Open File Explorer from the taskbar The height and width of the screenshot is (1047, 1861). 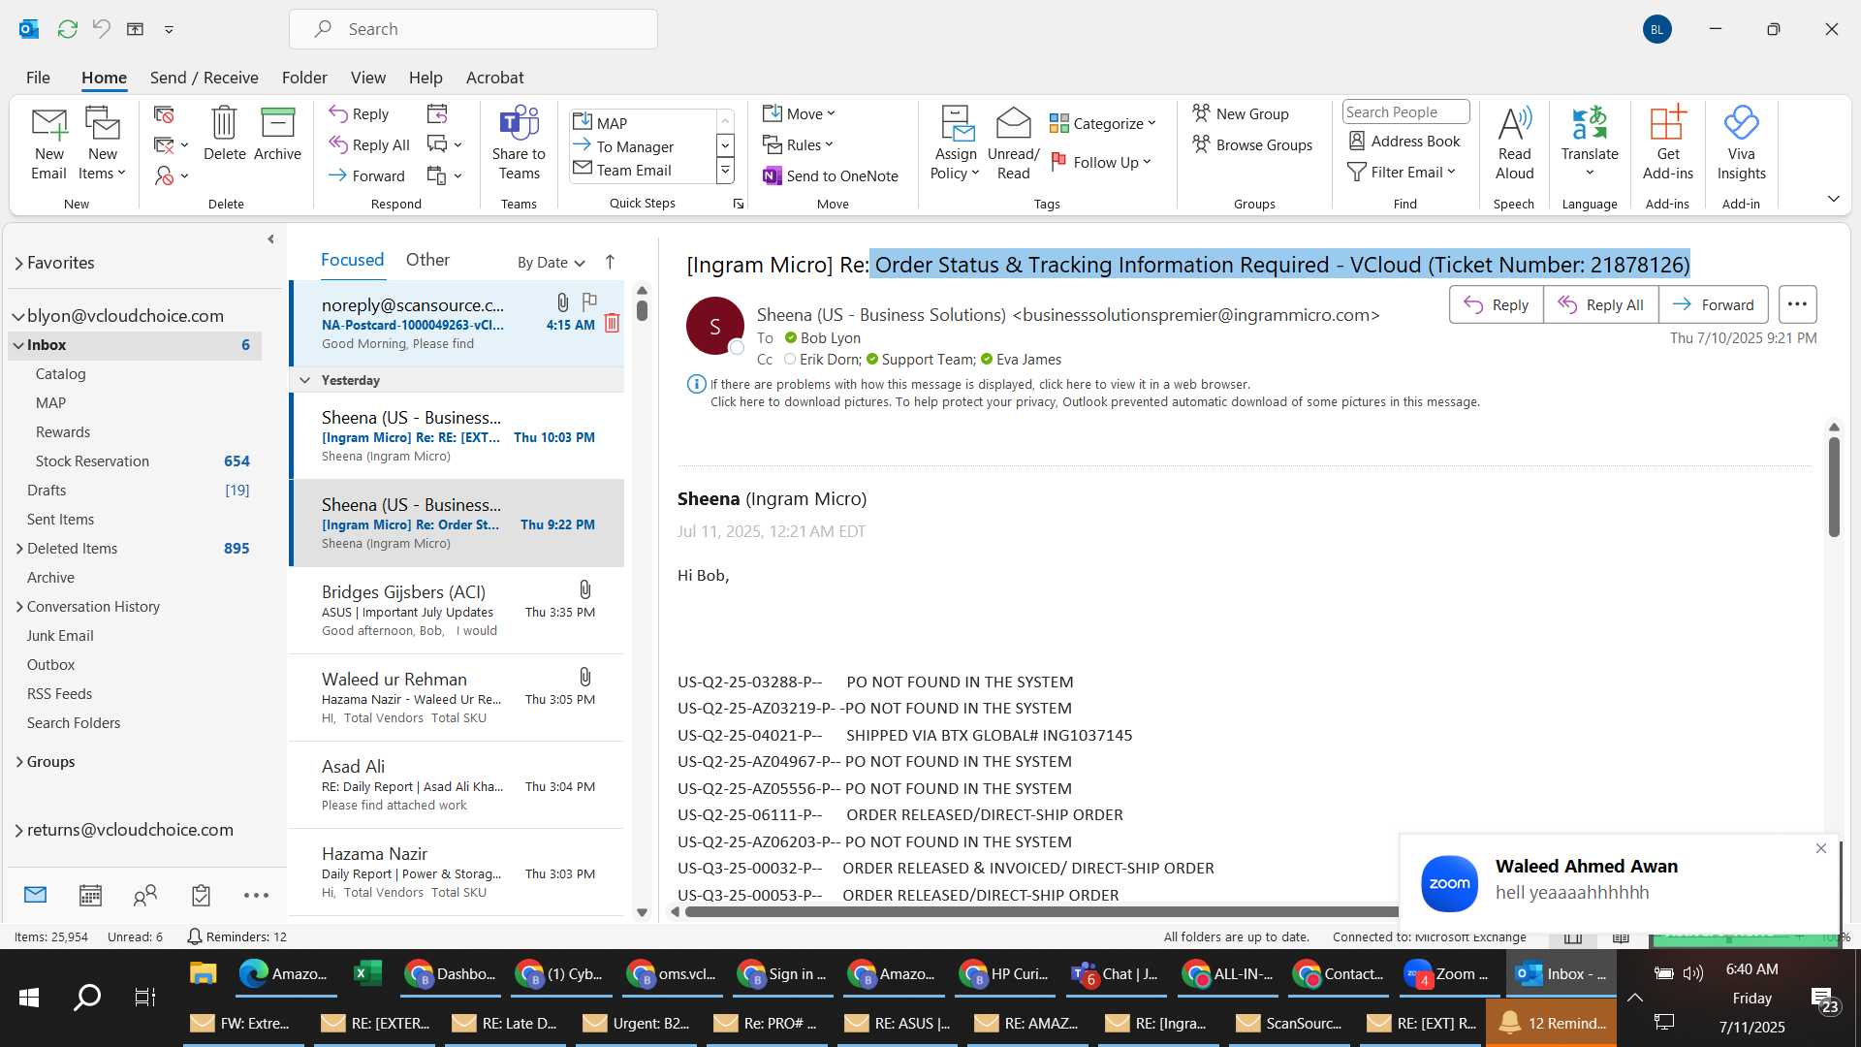(203, 973)
